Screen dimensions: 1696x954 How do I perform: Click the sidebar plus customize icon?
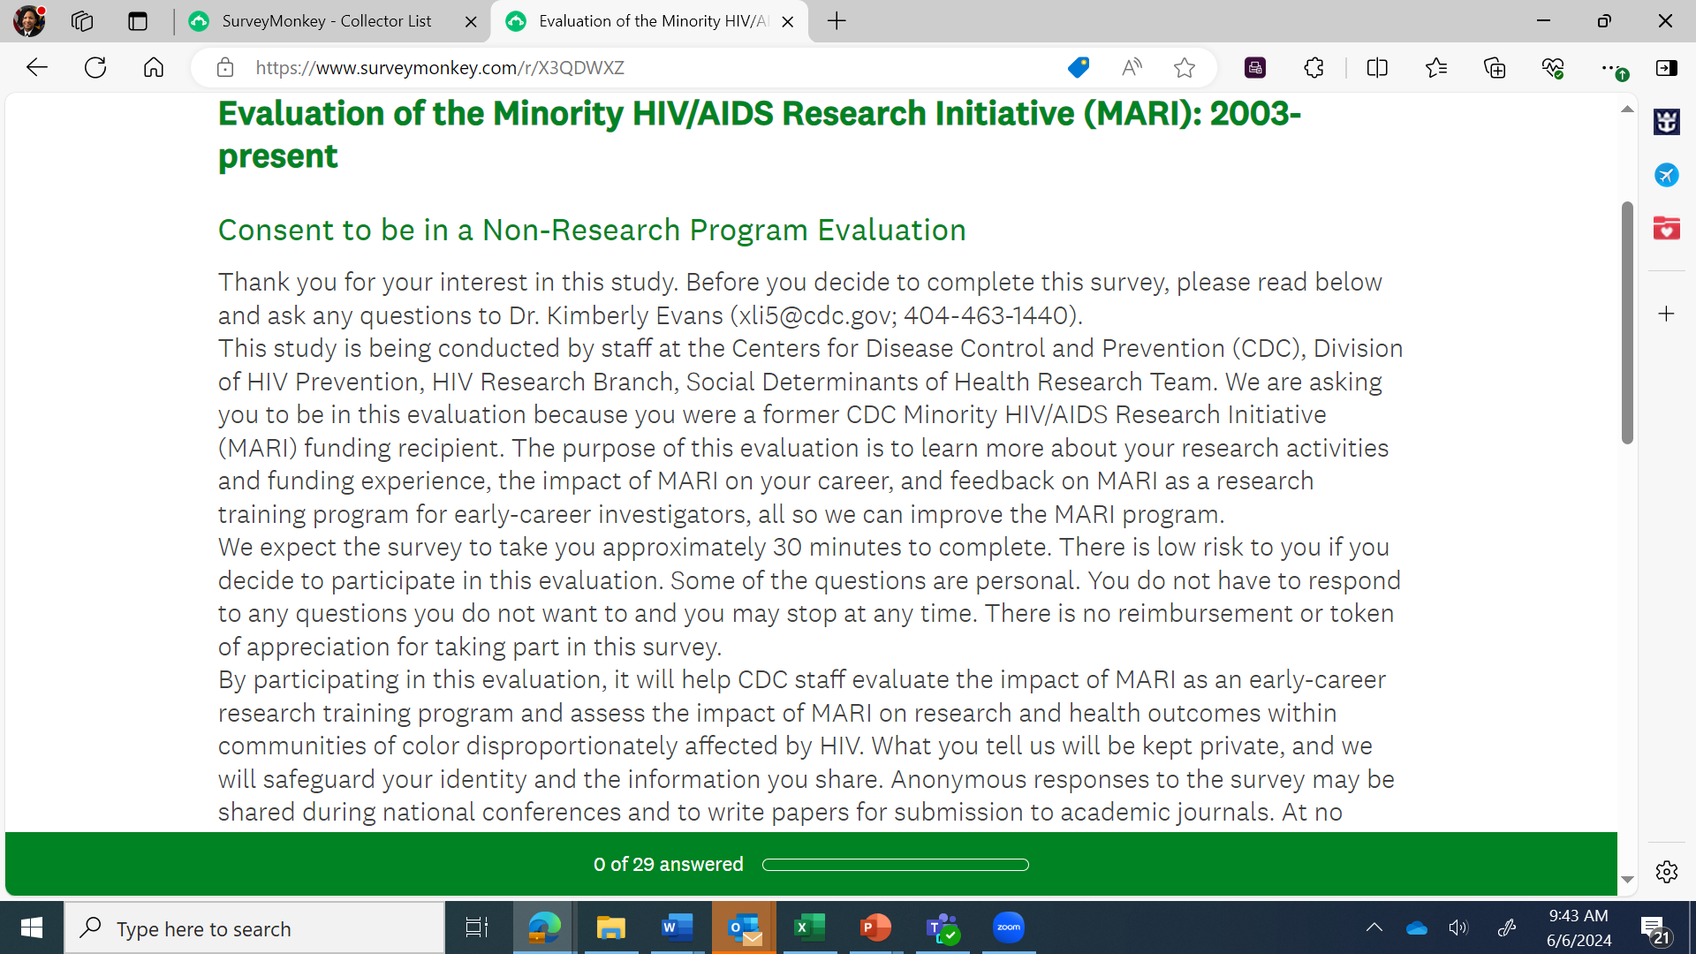[1667, 314]
